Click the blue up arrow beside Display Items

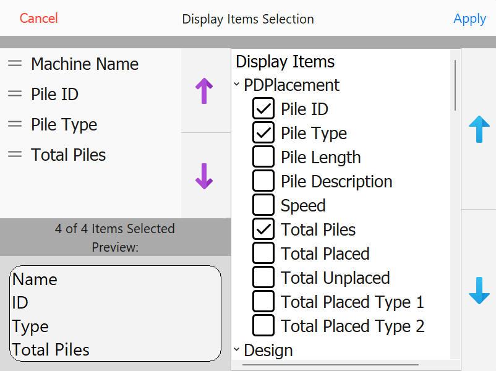pyautogui.click(x=479, y=129)
